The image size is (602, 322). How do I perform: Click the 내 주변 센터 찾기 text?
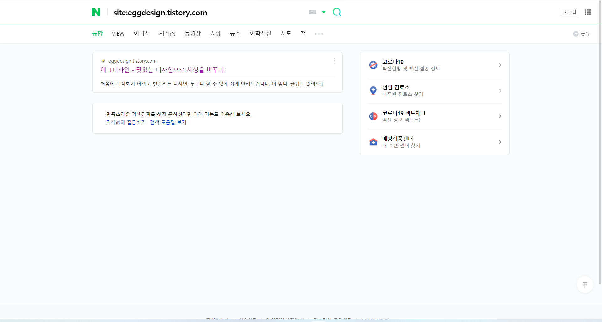(401, 146)
